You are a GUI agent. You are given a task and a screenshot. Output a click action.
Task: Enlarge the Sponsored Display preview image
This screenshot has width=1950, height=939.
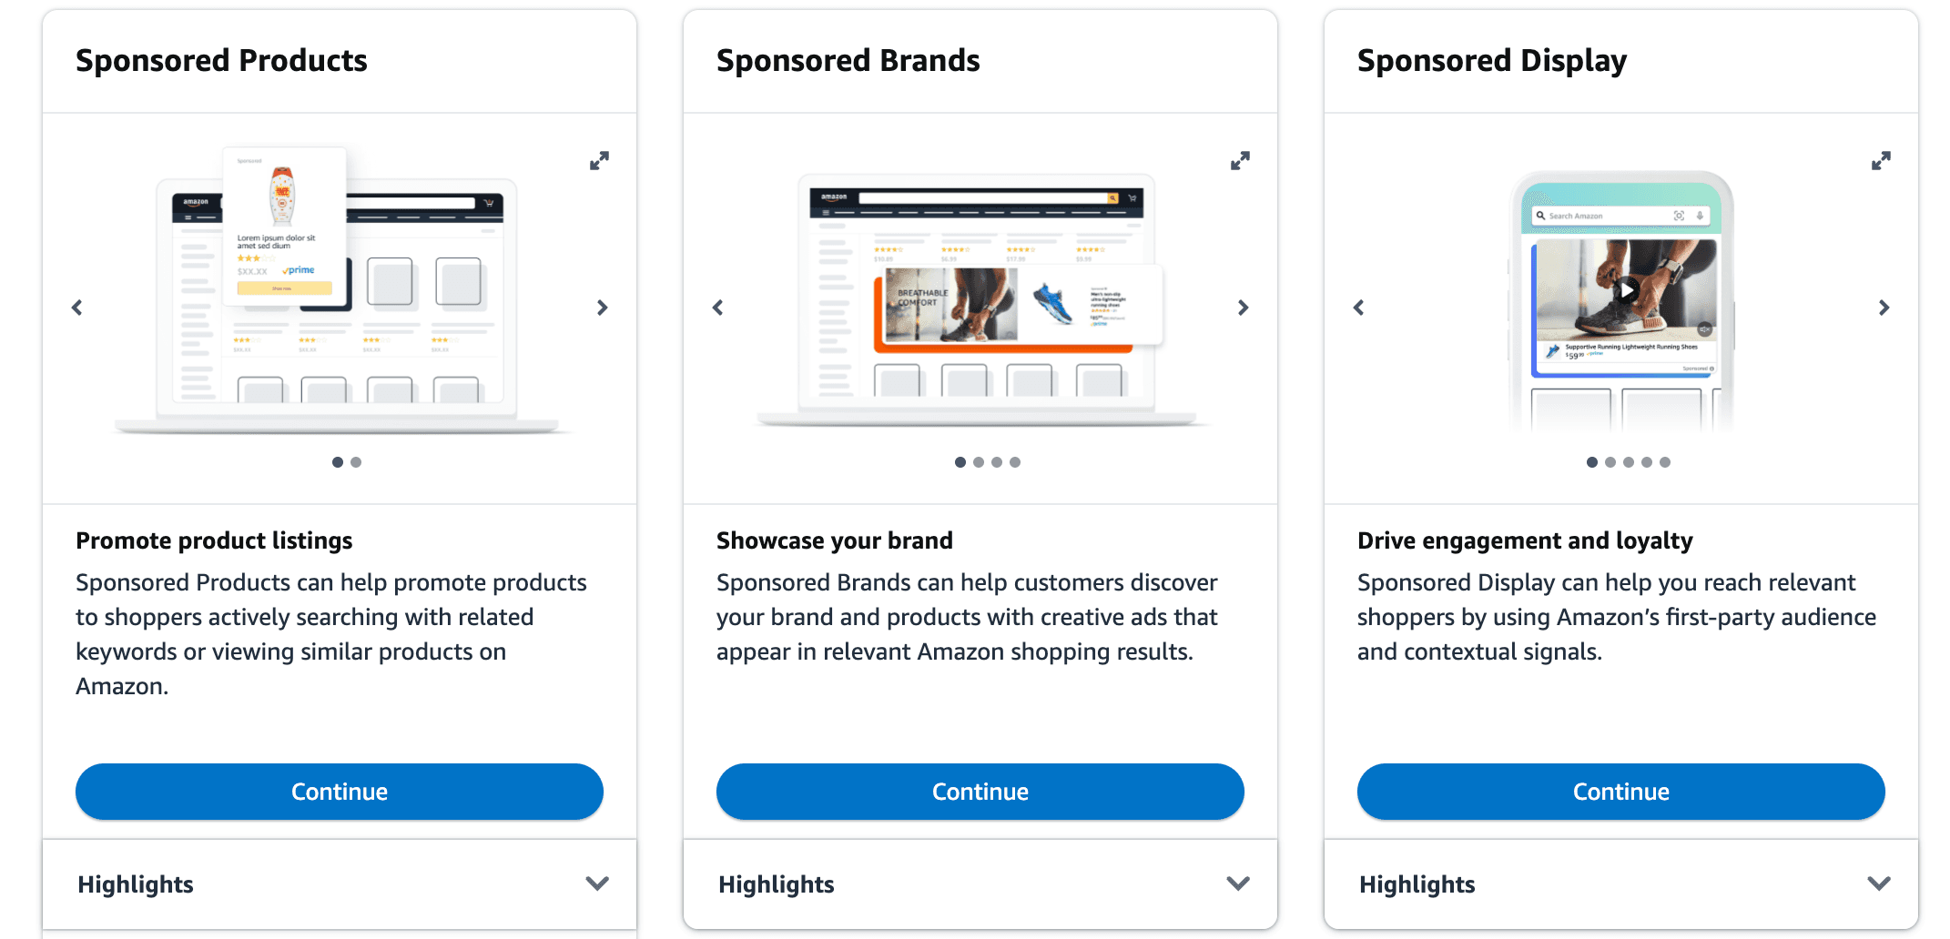click(x=1882, y=160)
